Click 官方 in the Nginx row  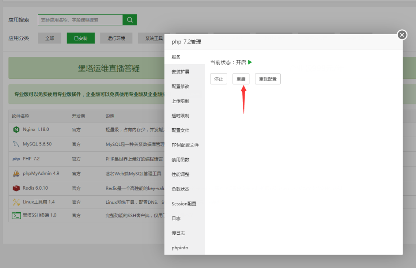76,130
